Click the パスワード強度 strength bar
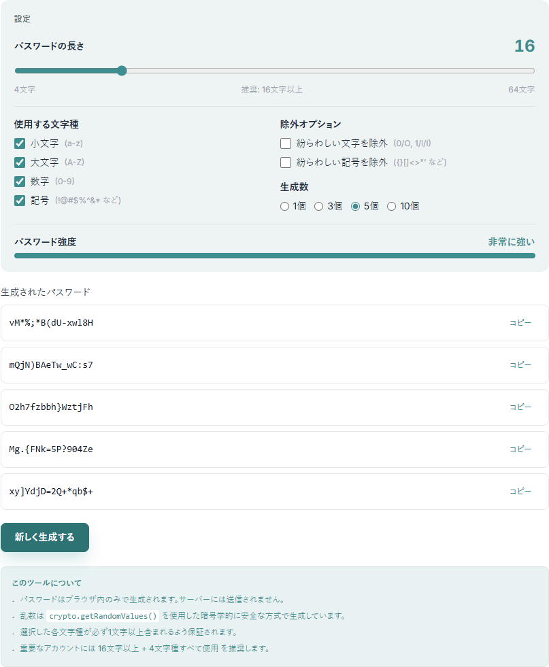Image resolution: width=549 pixels, height=667 pixels. (275, 256)
